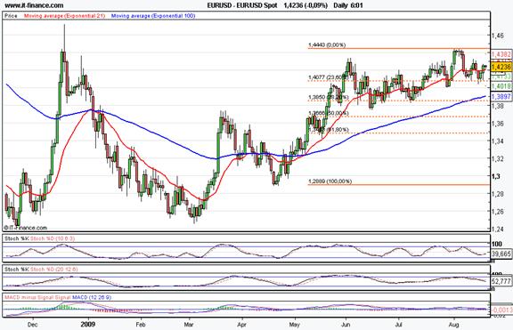Click the Dec label on the time axis
513x330 pixels.
coord(32,325)
